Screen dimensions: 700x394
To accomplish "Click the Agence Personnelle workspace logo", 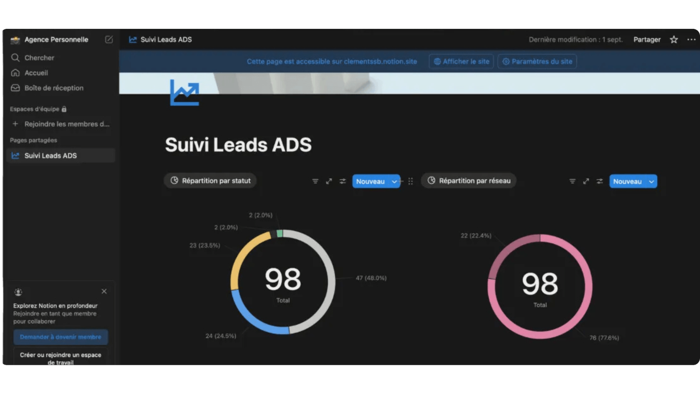I will tap(15, 40).
